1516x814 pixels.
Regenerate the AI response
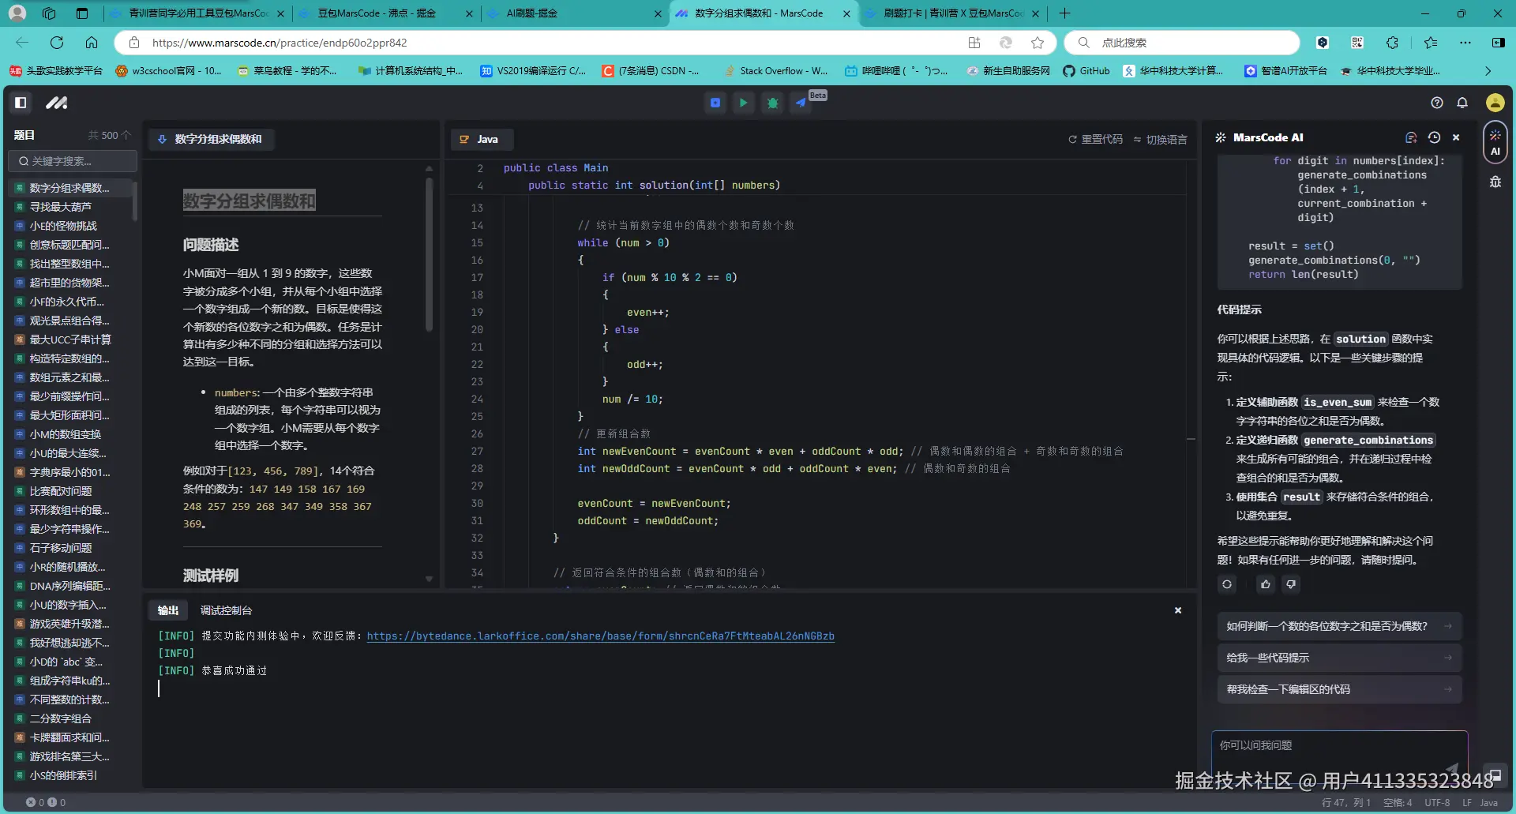(1227, 584)
